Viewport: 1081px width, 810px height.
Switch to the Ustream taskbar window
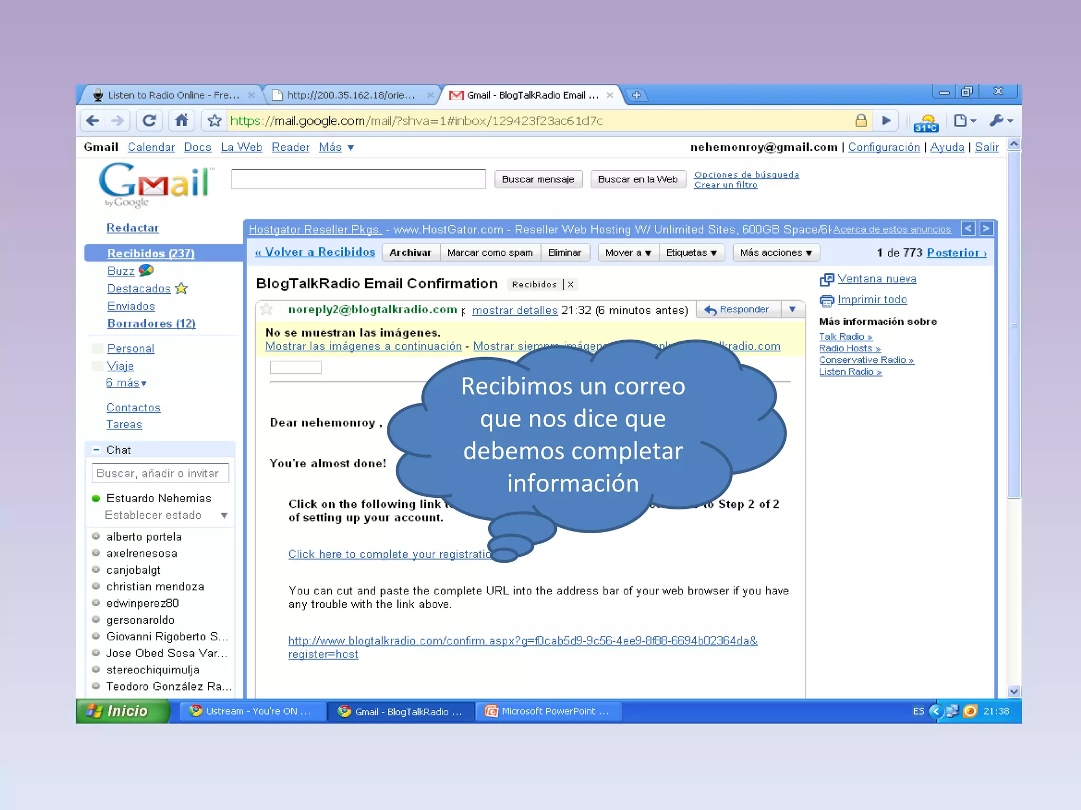(252, 711)
